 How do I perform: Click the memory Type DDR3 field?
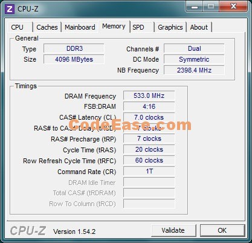click(74, 48)
